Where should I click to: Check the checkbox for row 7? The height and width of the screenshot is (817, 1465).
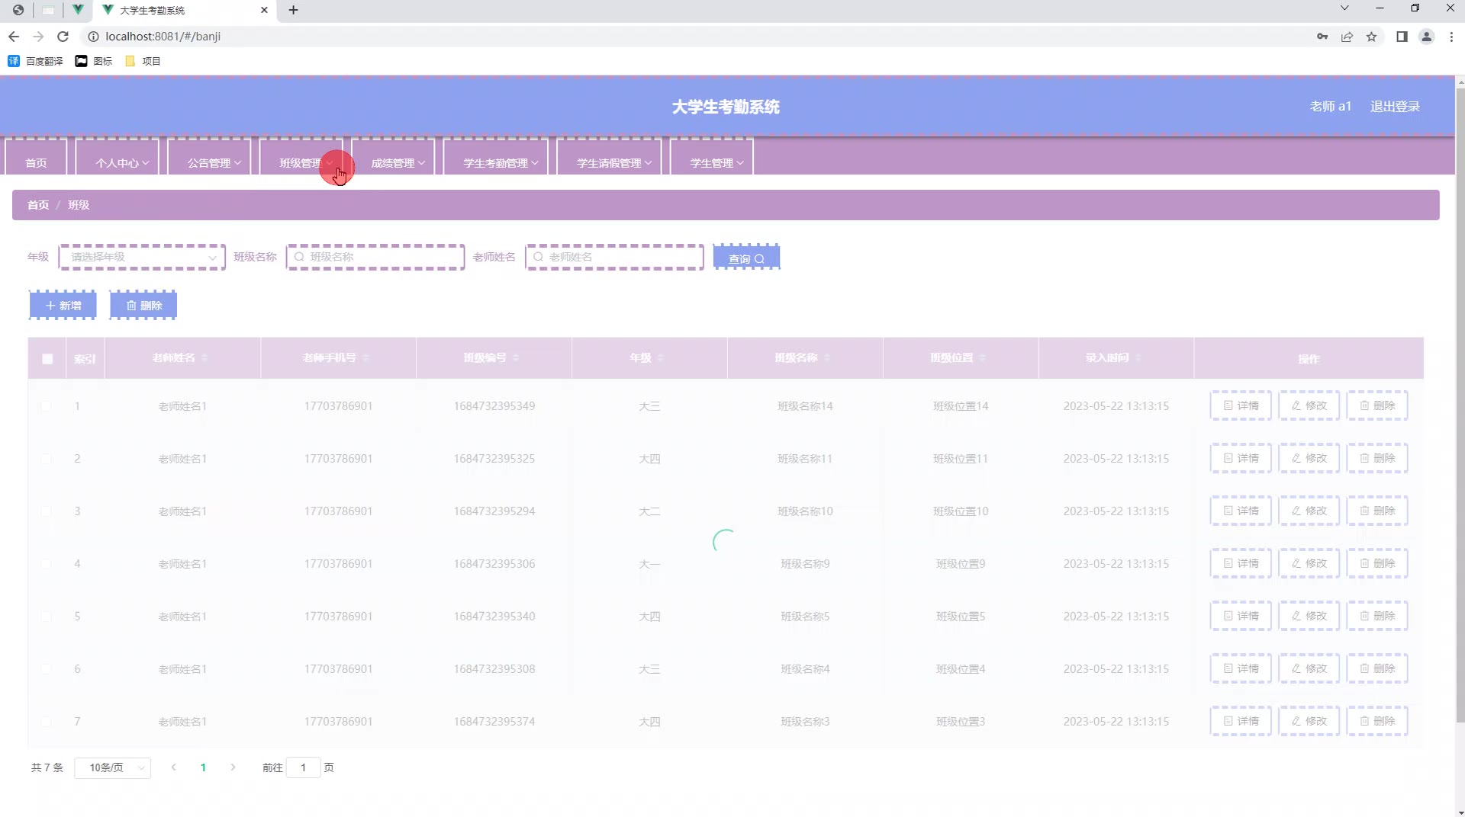click(46, 722)
